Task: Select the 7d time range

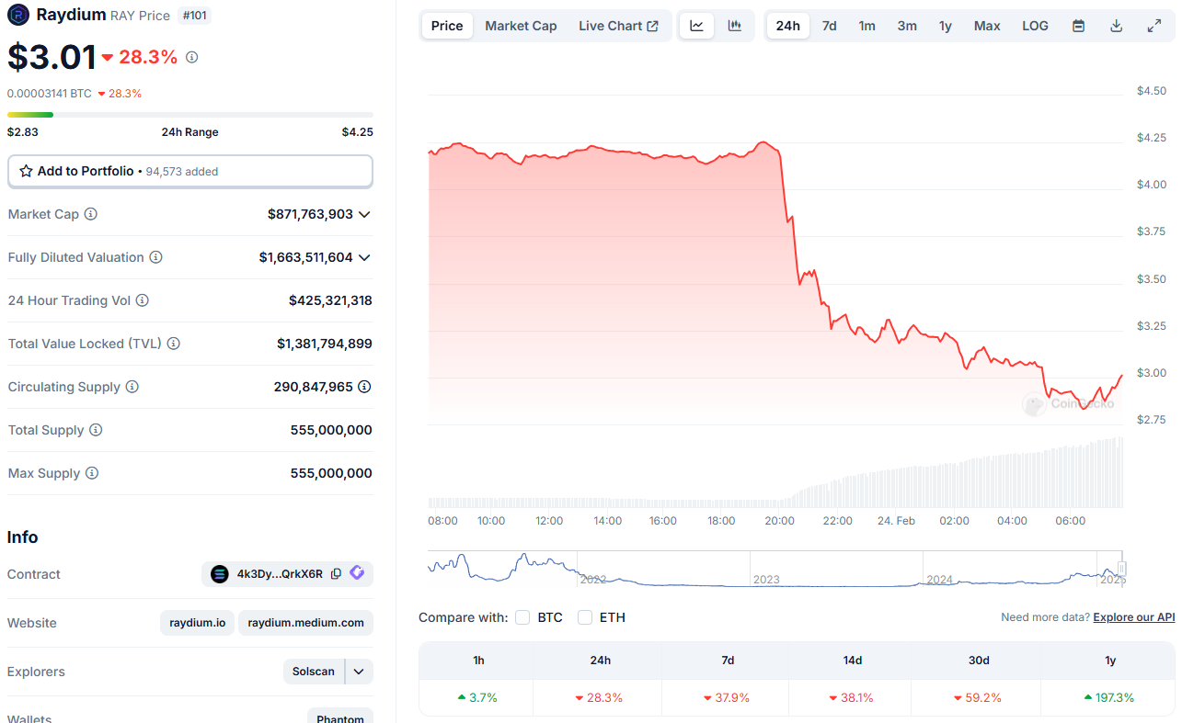Action: [829, 26]
